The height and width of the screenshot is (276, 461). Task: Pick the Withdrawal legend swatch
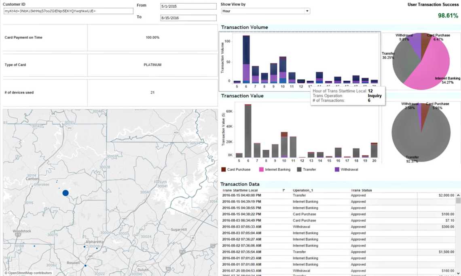tap(337, 170)
